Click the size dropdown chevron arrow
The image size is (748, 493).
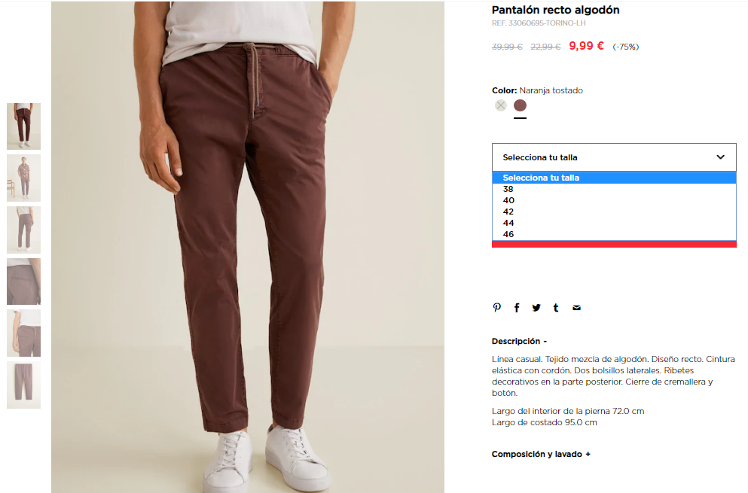click(720, 157)
